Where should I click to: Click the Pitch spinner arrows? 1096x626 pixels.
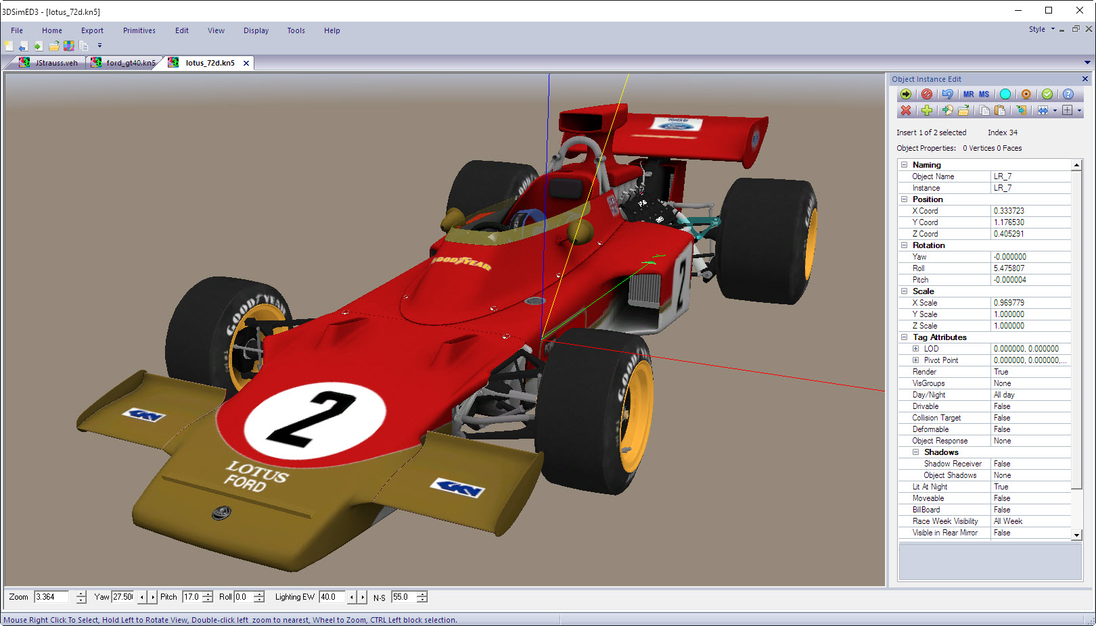click(x=208, y=597)
